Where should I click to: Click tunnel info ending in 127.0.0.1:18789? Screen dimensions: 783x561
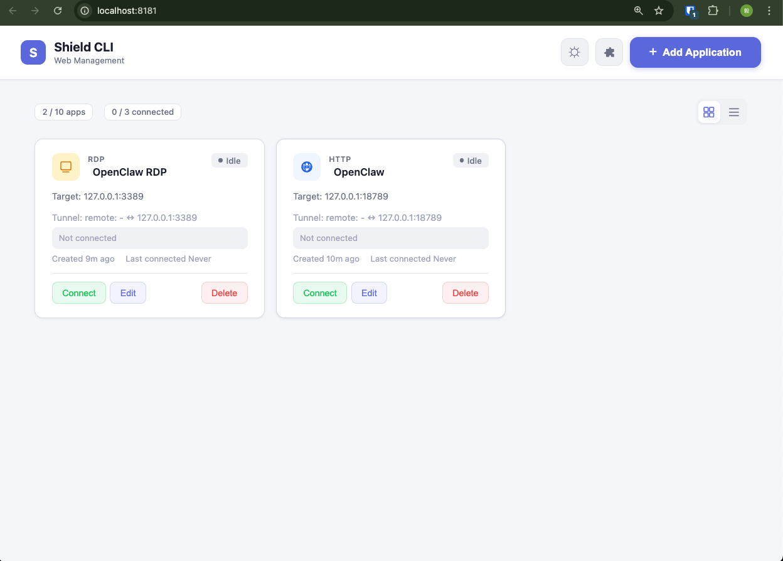[x=368, y=218]
